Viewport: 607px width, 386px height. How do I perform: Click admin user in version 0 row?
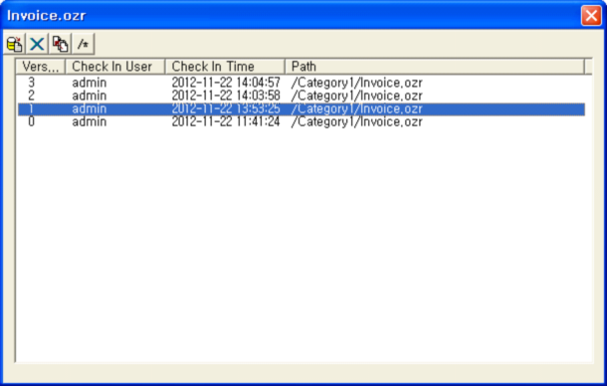pyautogui.click(x=90, y=122)
